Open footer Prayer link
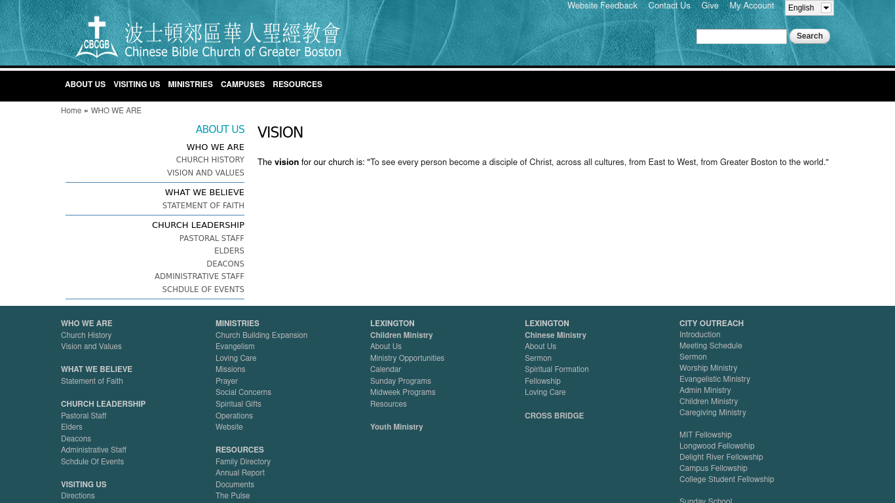The height and width of the screenshot is (503, 895). [x=227, y=381]
